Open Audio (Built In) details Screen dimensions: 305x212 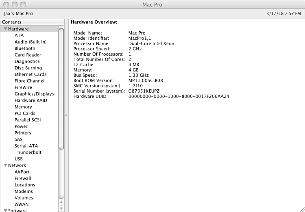(x=30, y=42)
